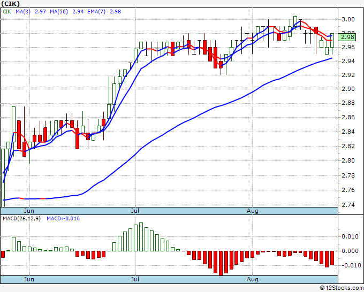Click the MA(3) legend label

[23, 12]
